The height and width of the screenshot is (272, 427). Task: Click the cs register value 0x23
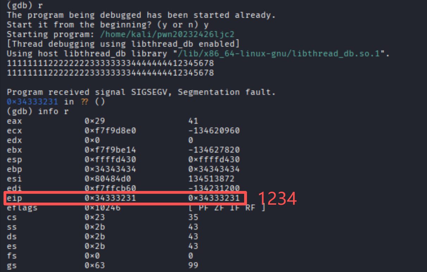click(95, 217)
